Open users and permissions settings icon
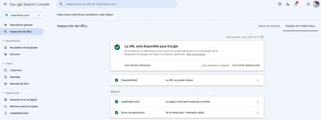 coord(288,4)
